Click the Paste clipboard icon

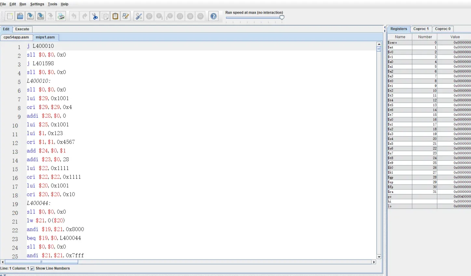tap(115, 16)
